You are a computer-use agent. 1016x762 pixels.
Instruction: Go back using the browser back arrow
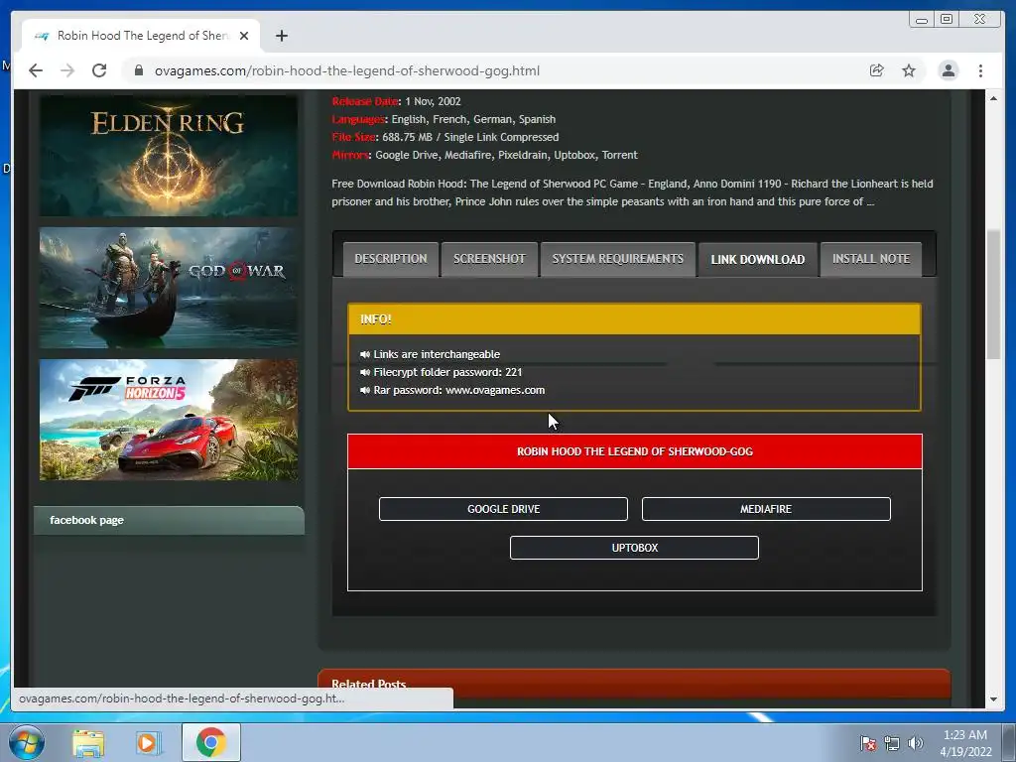(x=36, y=70)
